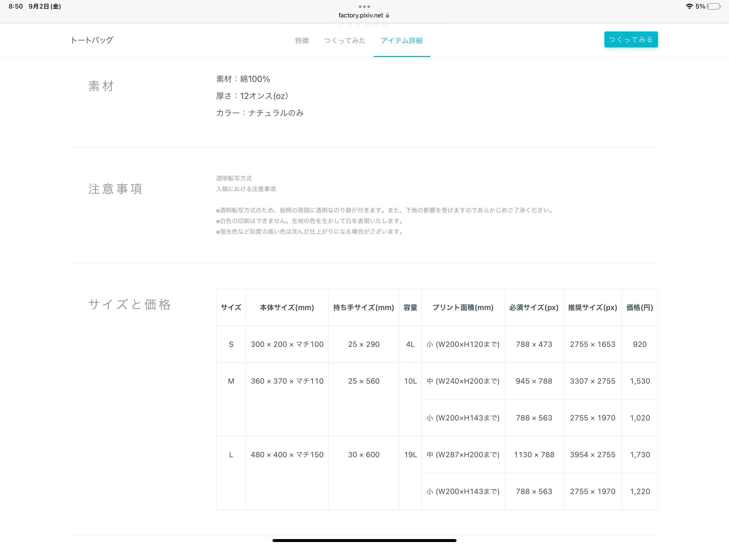The image size is (729, 546).
Task: Select the アイテム詳細 tab
Action: point(401,41)
